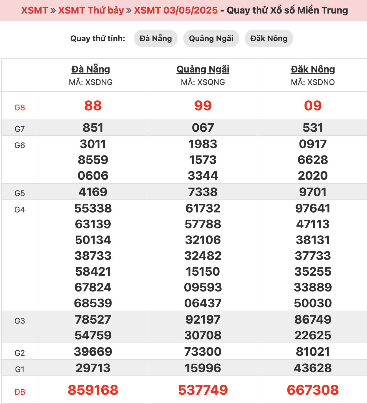Click G6 number 1983
Screen dimensions: 367x404
coord(203,144)
